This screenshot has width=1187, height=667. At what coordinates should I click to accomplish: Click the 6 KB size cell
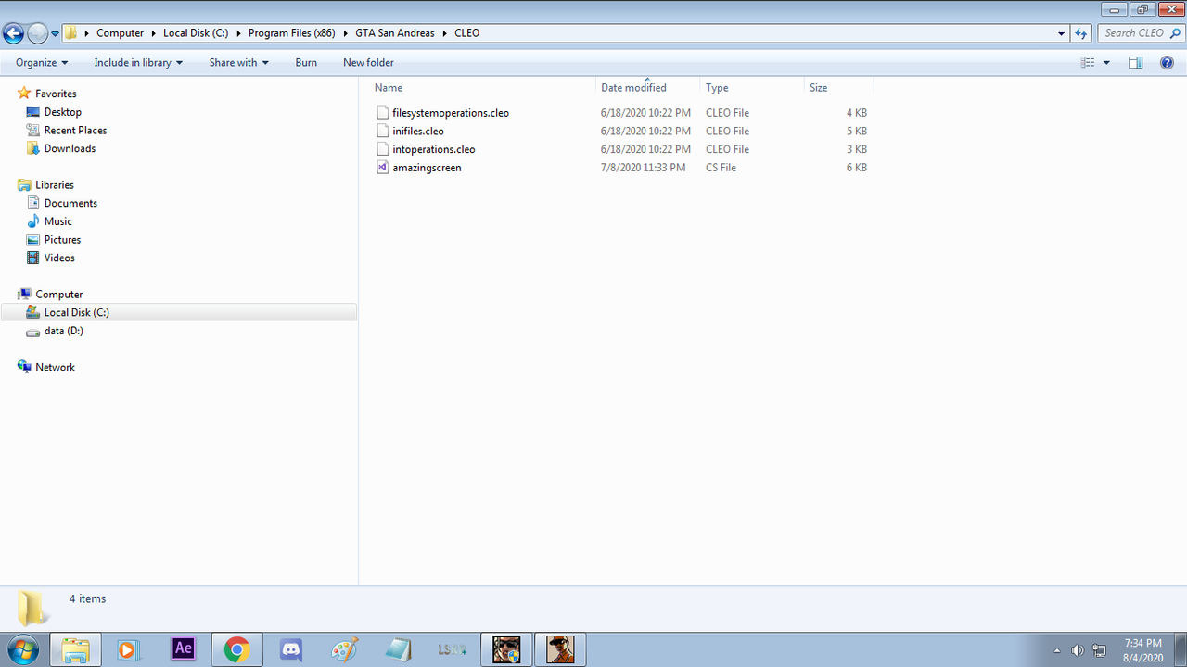857,168
